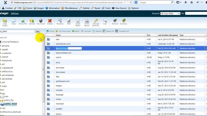Open the All Your Files search dropdown
Screen dimensions: 207x116
(x=170, y=14)
